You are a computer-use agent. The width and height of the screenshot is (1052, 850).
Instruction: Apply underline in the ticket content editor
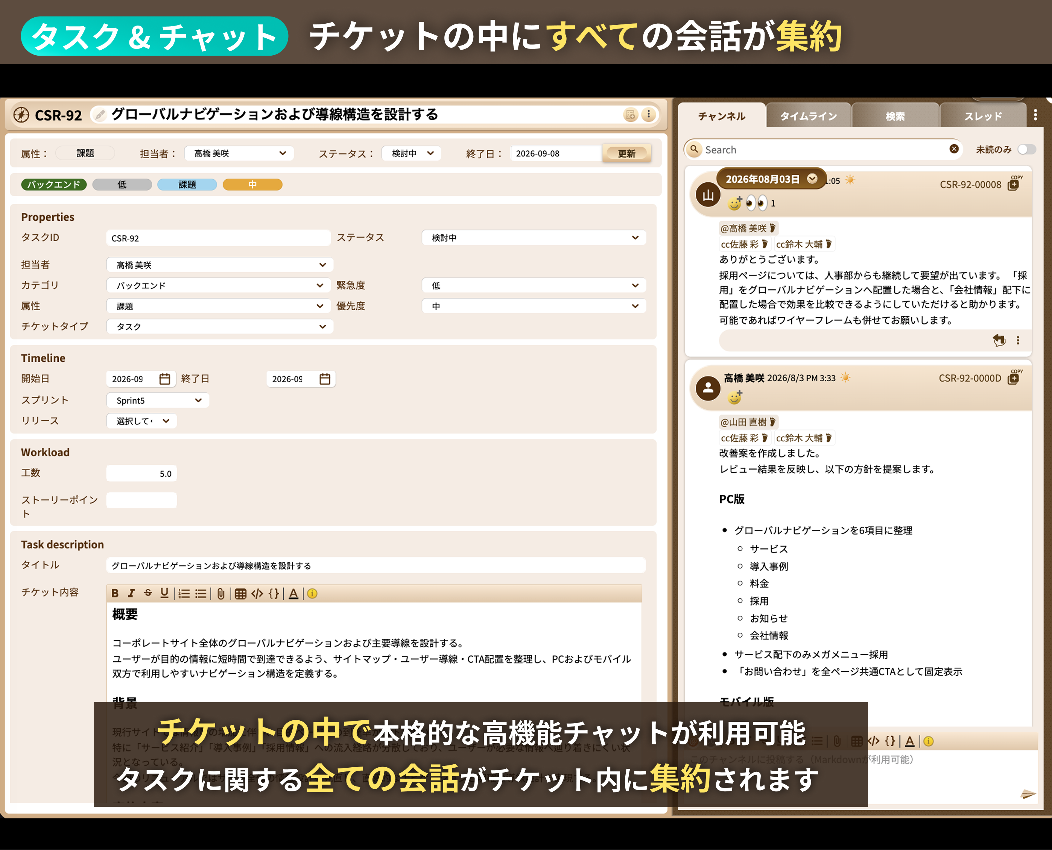pos(165,594)
